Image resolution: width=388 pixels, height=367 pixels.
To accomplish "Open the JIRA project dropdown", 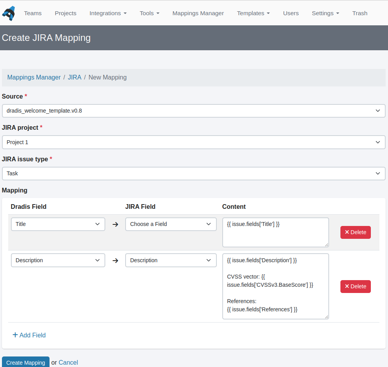I will click(x=194, y=142).
